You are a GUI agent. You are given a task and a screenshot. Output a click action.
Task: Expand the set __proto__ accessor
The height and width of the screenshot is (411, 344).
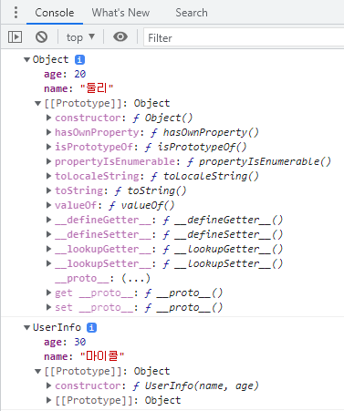click(48, 307)
